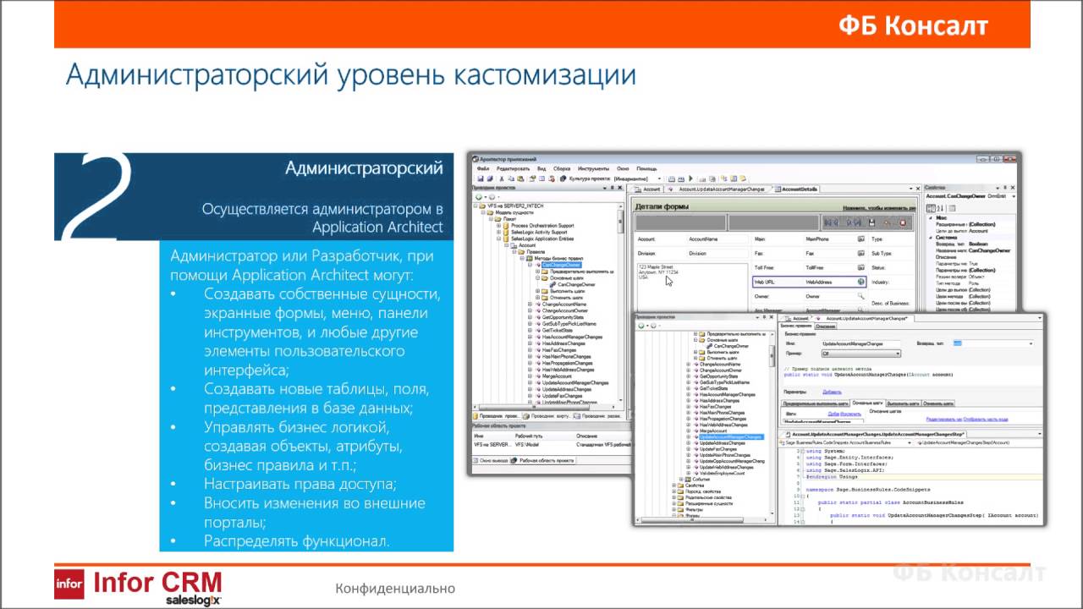Image resolution: width=1083 pixels, height=609 pixels.
Task: Close the project explorer panel with X
Action: [x=620, y=188]
